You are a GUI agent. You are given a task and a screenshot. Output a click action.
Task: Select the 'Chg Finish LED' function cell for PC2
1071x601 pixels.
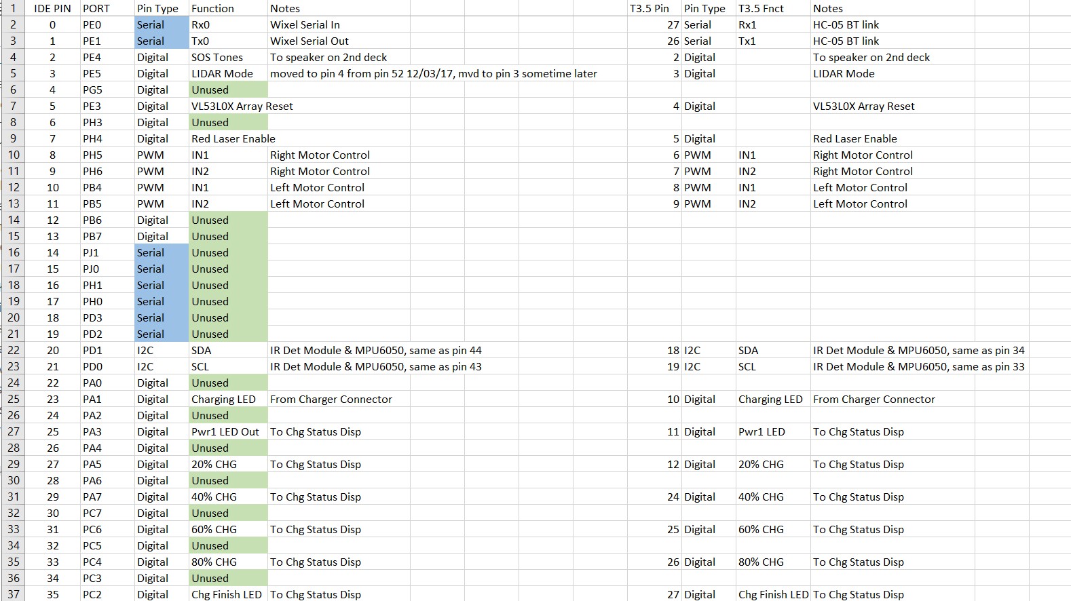[x=228, y=594]
